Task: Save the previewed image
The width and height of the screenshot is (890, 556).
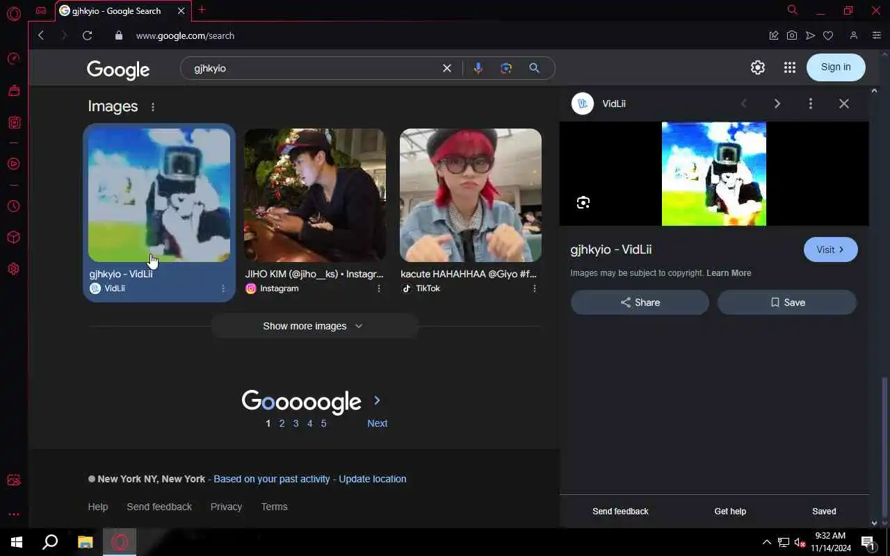Action: [787, 302]
